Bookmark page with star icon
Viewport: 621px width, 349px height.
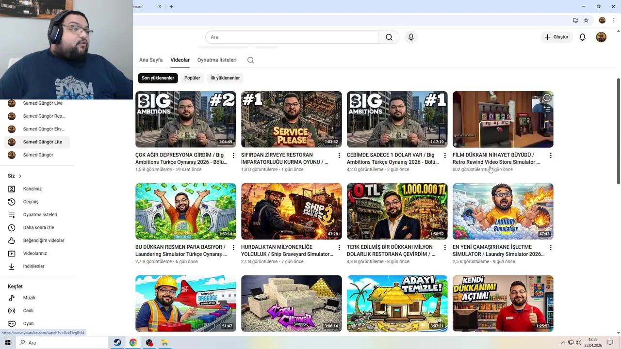point(586,20)
